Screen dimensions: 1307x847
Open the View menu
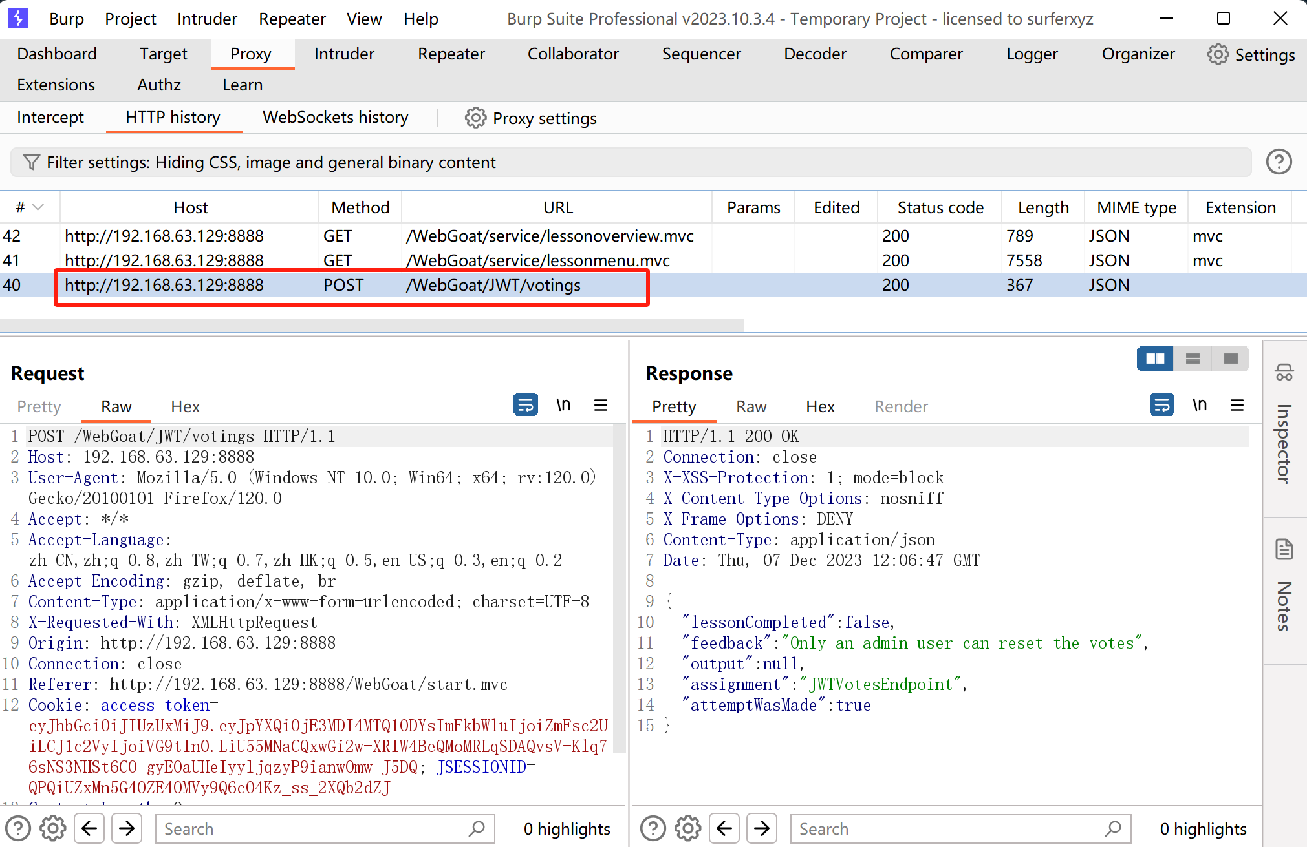click(x=364, y=19)
